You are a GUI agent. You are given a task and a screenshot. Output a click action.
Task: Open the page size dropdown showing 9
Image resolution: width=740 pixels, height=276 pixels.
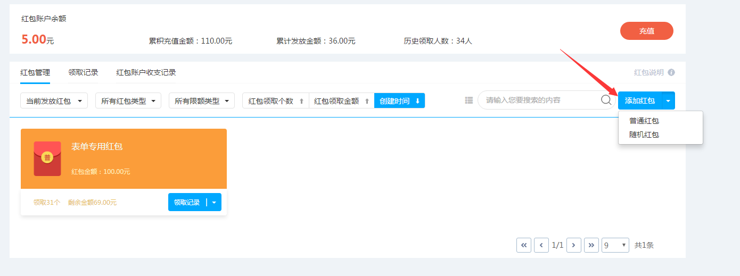tap(615, 245)
